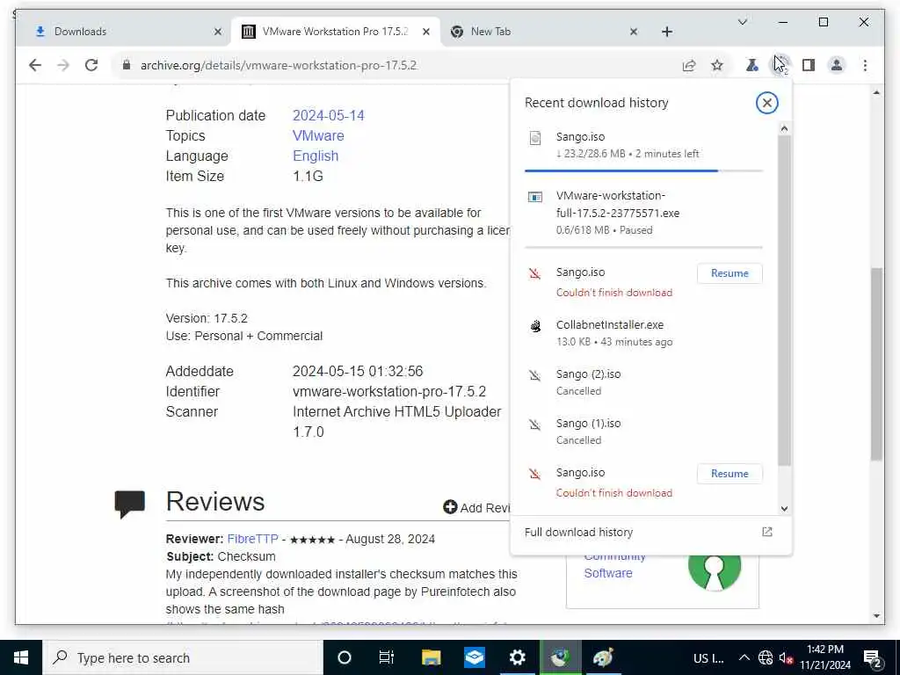This screenshot has width=900, height=675.
Task: Open the 2024-05-14 publication date link
Action: click(329, 115)
